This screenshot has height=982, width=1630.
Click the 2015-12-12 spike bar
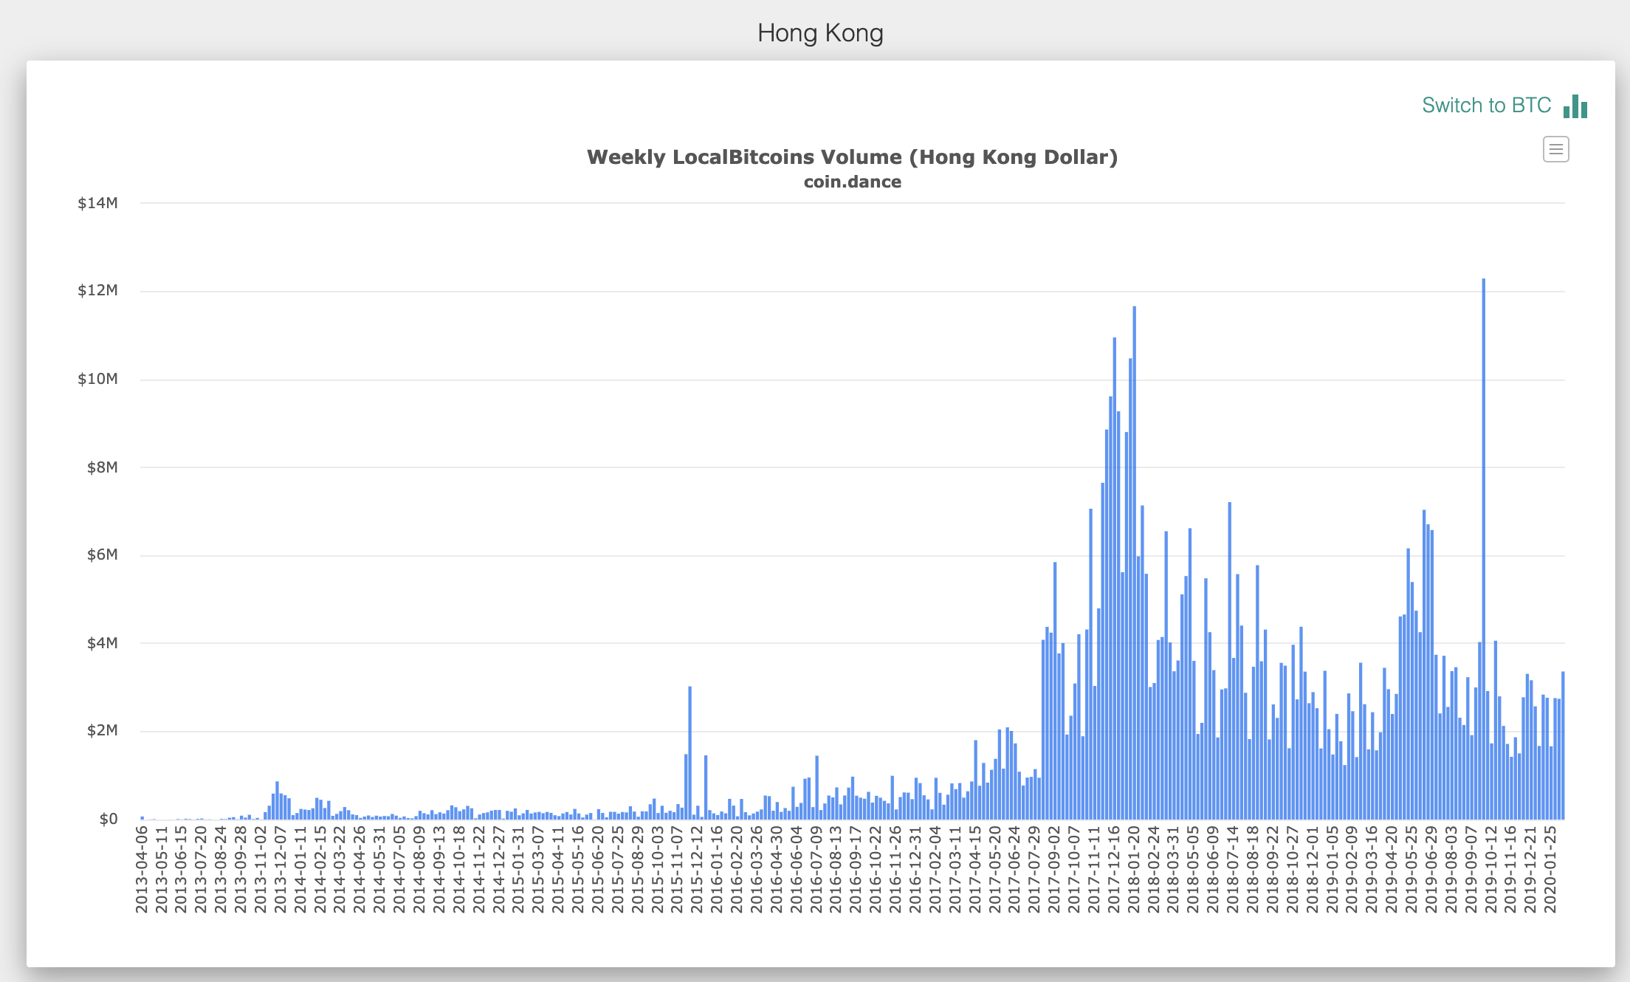(x=690, y=752)
